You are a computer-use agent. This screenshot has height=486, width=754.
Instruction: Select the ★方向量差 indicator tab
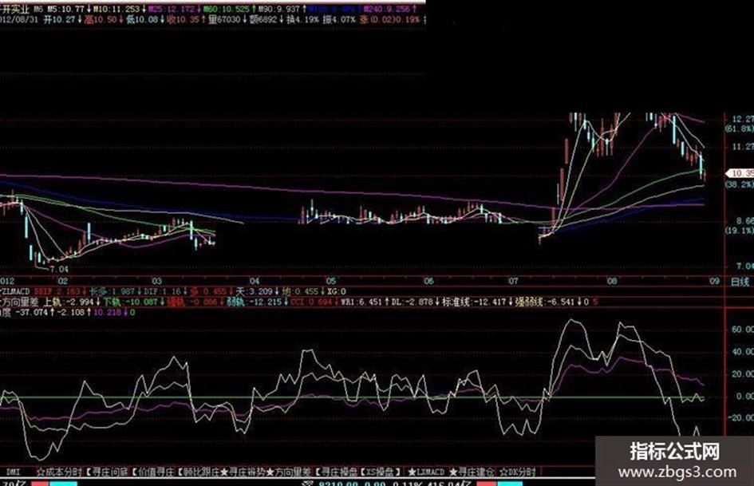288,472
